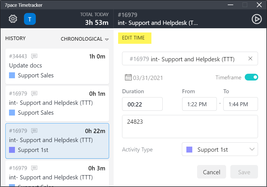The image size is (267, 187).
Task: Clear the selected work item with X
Action: click(x=250, y=59)
